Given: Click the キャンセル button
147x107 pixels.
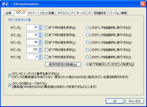Looking at the screenshot, I should pyautogui.click(x=135, y=101).
